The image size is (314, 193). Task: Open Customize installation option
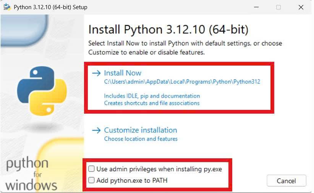tap(140, 130)
